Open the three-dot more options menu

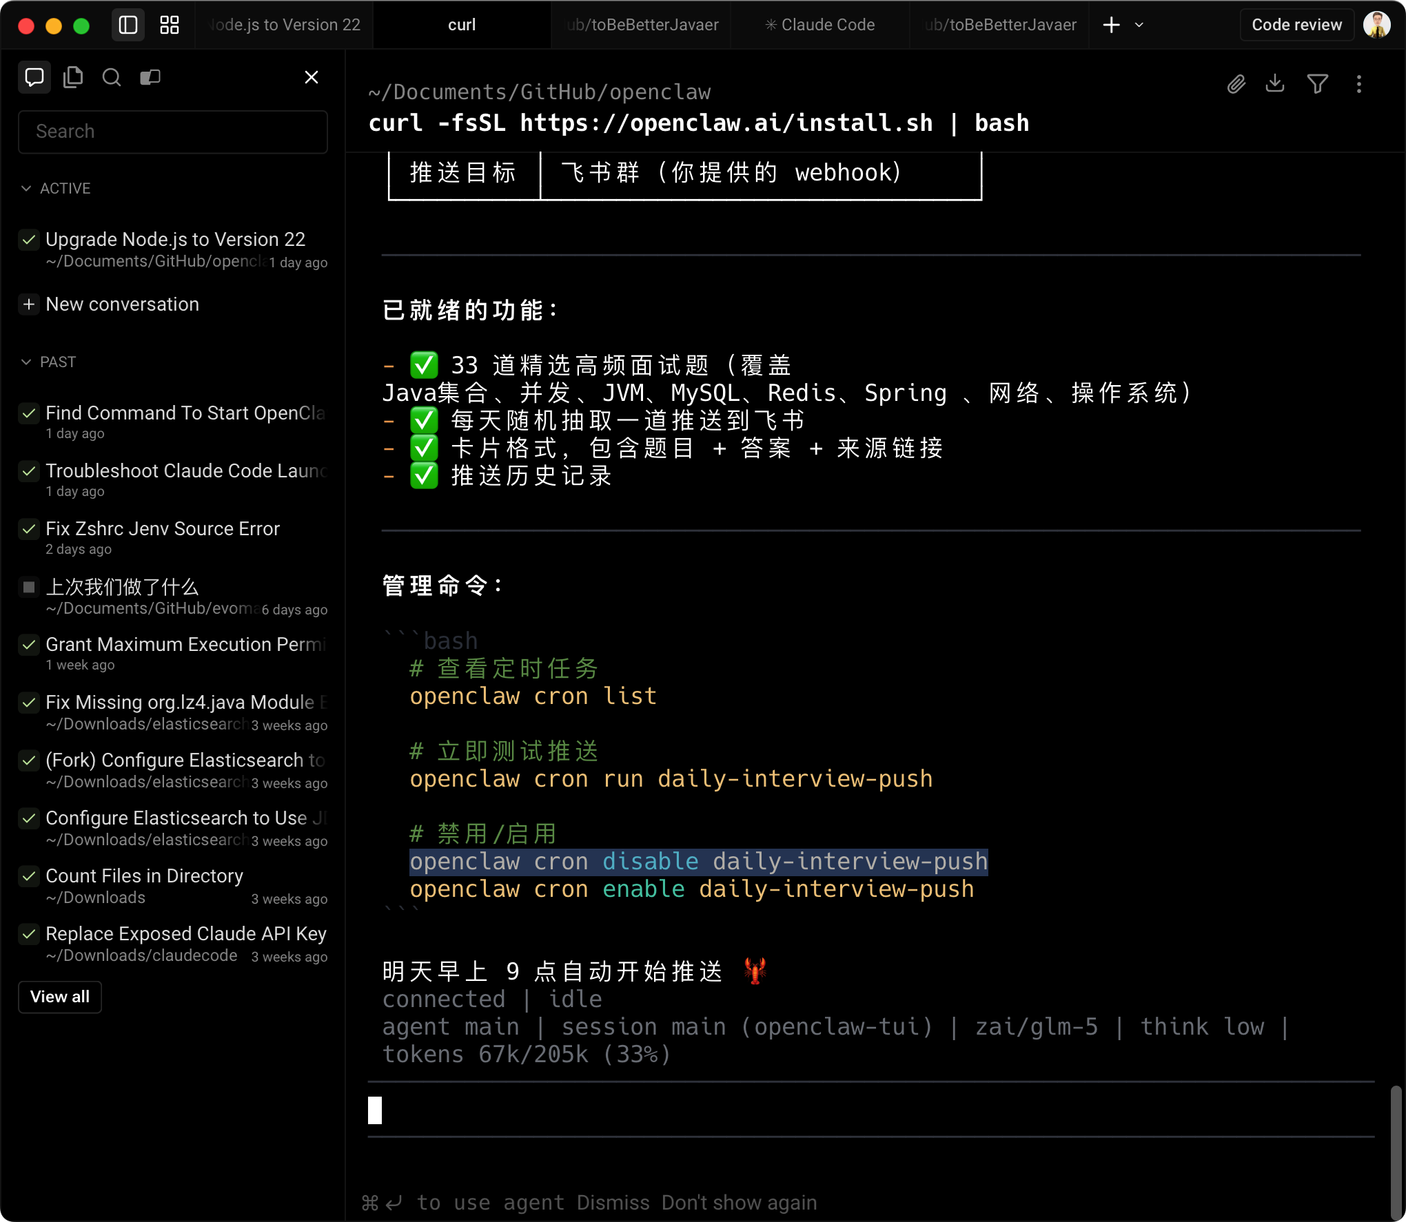pos(1358,84)
